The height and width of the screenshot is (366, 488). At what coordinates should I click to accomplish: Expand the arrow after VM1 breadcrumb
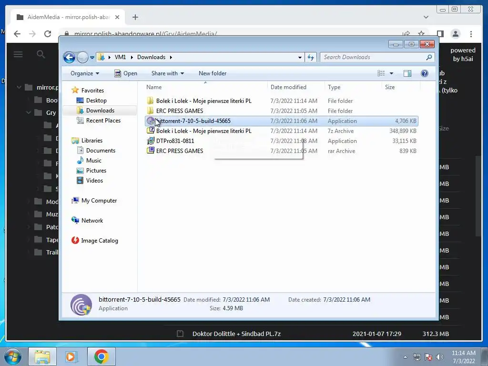point(132,57)
